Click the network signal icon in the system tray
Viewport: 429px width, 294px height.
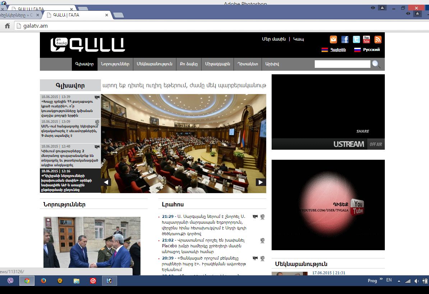408,281
